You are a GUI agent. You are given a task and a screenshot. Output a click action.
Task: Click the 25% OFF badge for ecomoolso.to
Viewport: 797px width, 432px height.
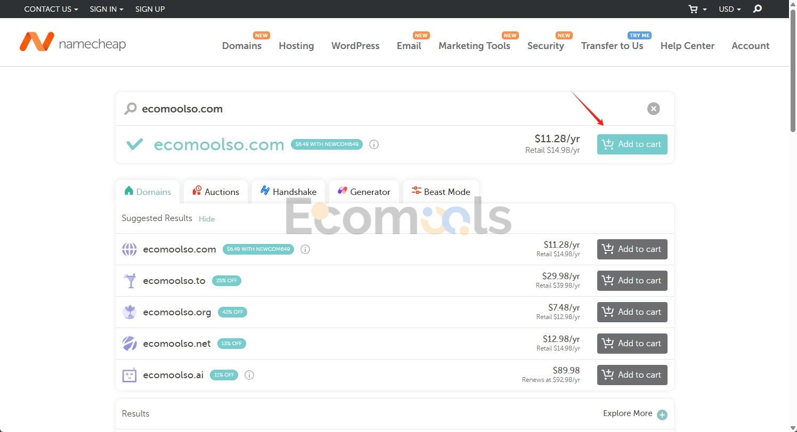coord(226,281)
